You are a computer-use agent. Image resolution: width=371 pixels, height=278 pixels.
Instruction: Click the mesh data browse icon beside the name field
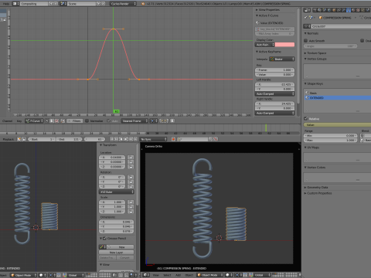click(x=307, y=26)
